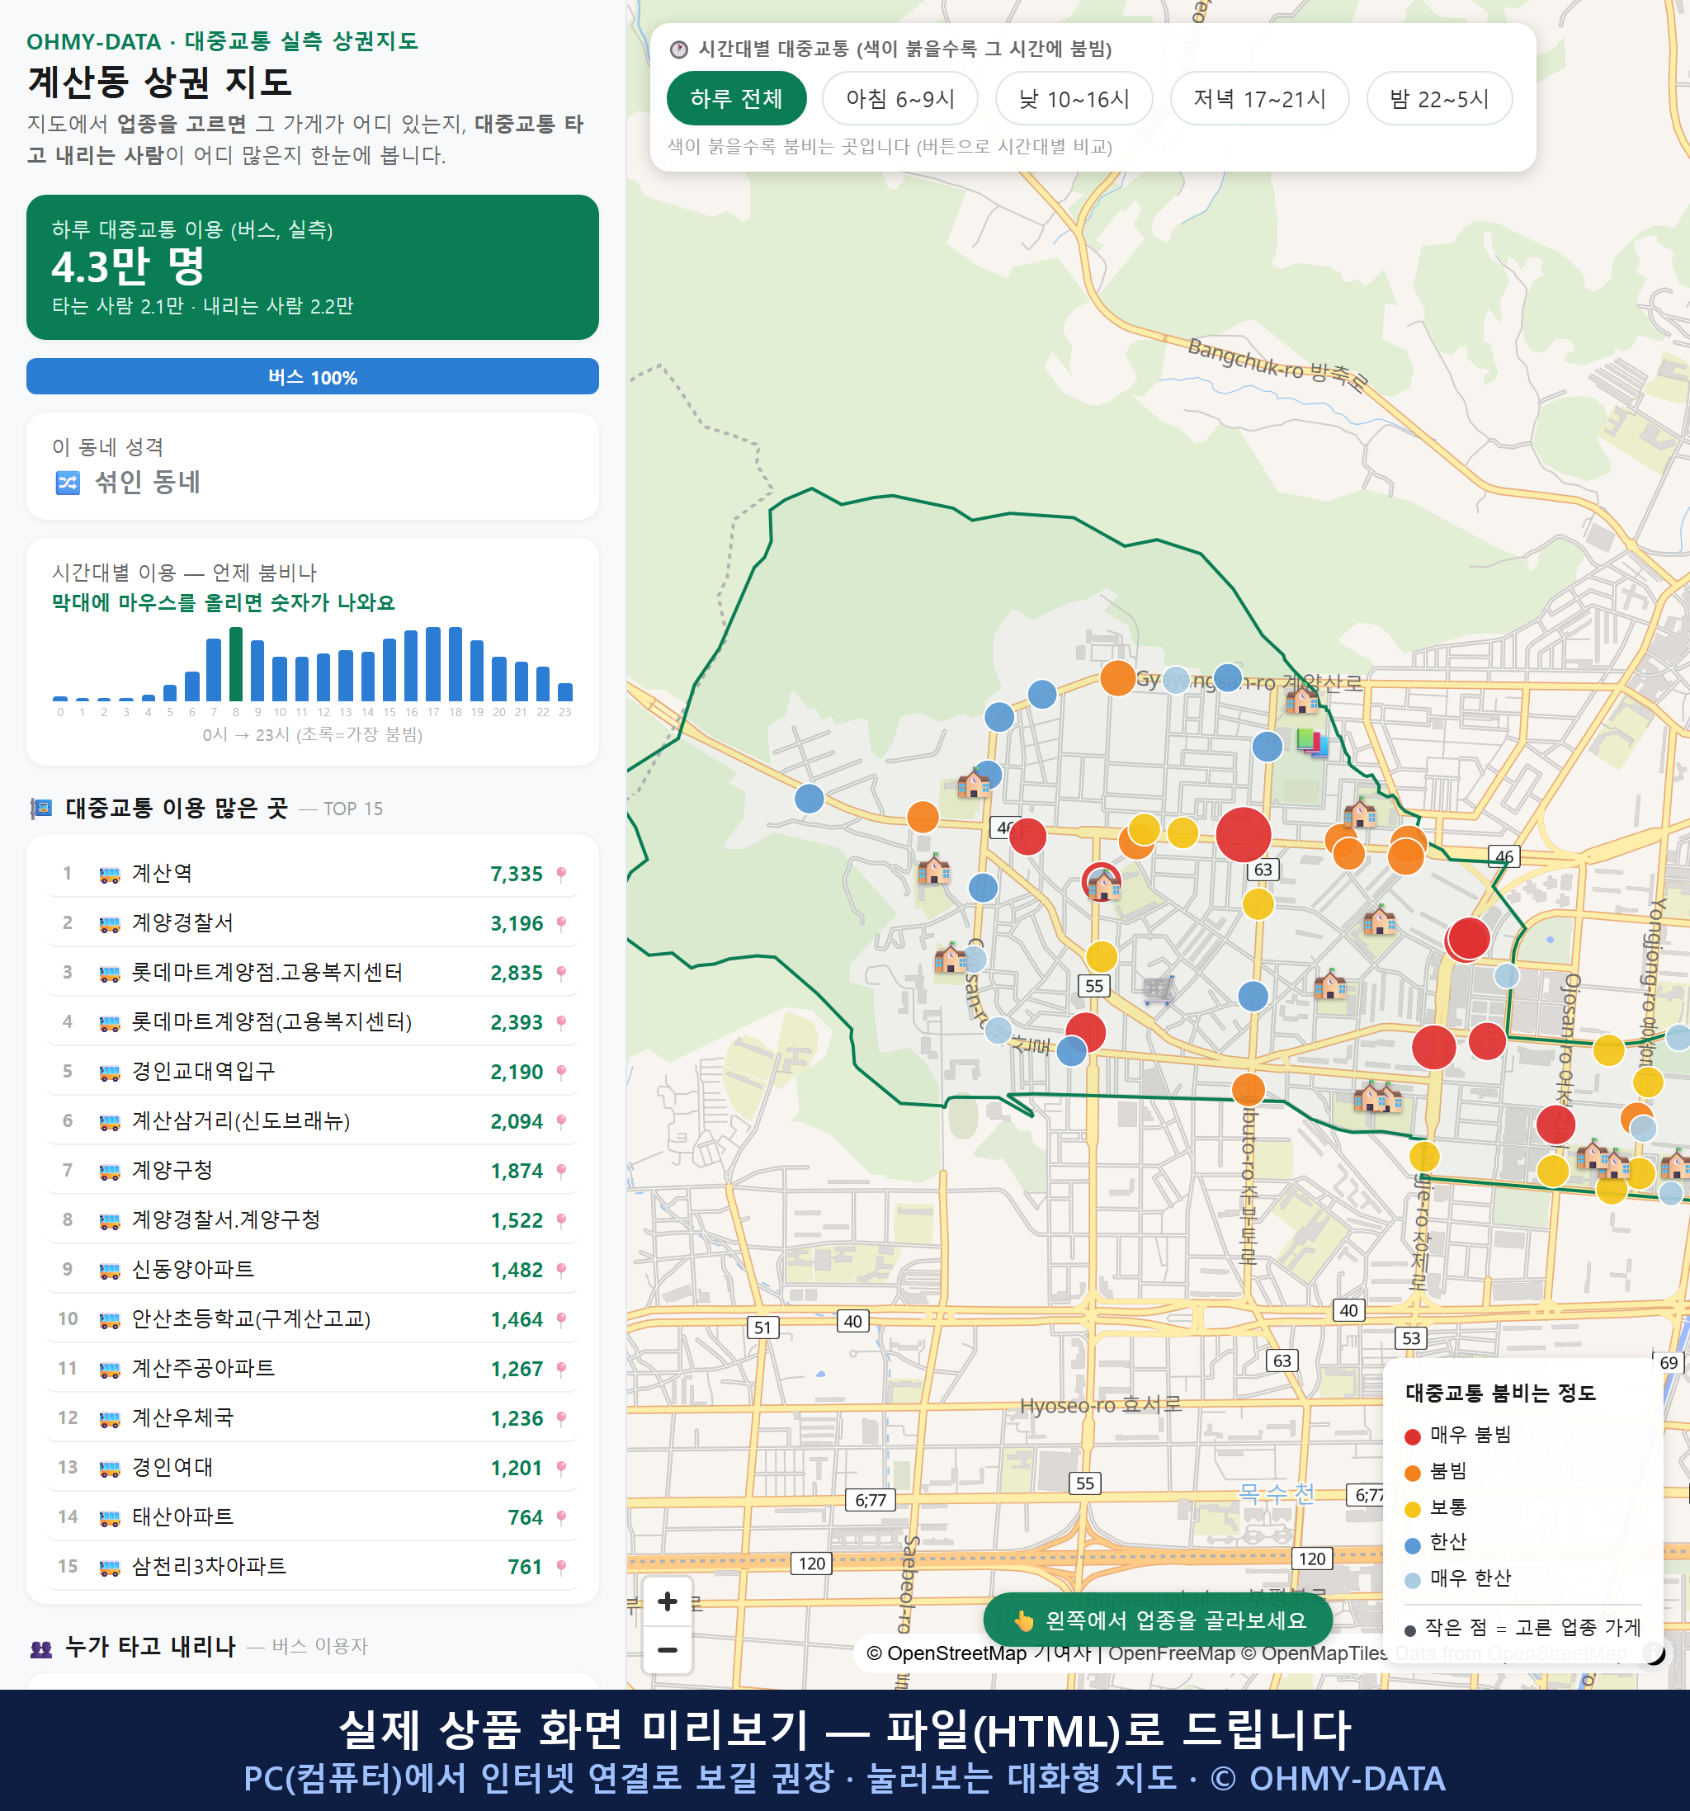
Task: Click the chart bar at hour 23
Action: click(x=565, y=691)
